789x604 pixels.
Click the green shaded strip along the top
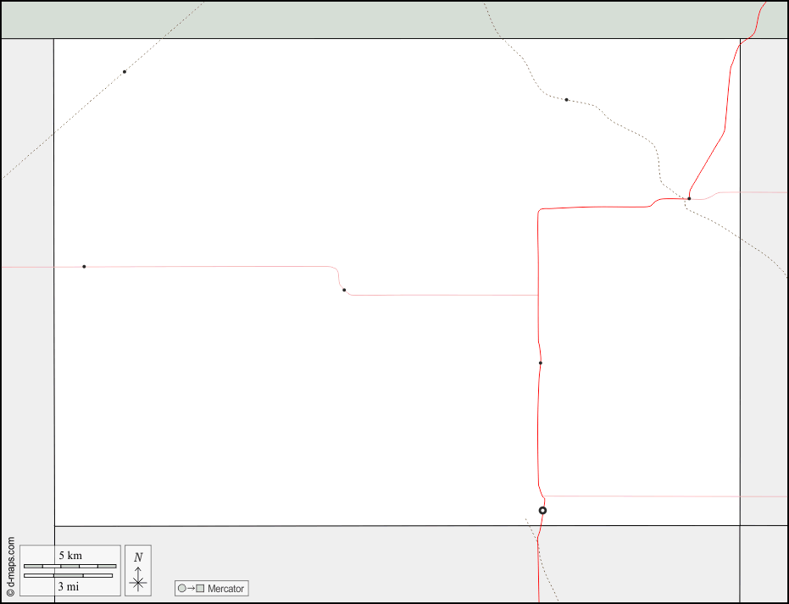pyautogui.click(x=339, y=19)
